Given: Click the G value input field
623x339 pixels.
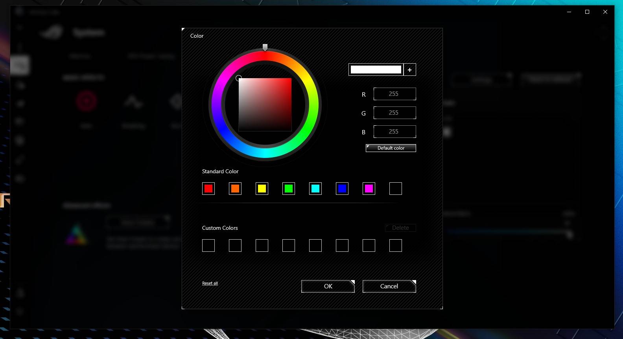Looking at the screenshot, I should (x=394, y=113).
